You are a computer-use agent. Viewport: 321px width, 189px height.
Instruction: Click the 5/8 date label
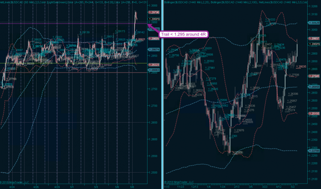click(x=132, y=187)
